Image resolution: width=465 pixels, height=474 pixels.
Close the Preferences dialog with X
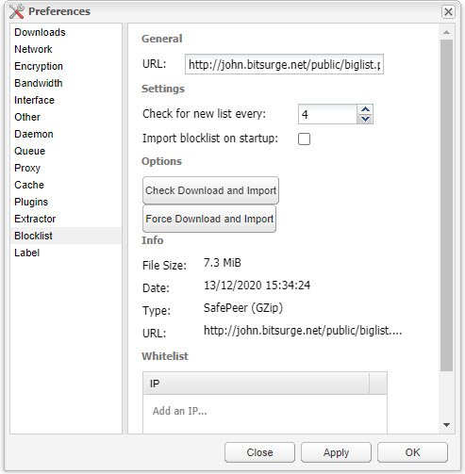(x=448, y=12)
